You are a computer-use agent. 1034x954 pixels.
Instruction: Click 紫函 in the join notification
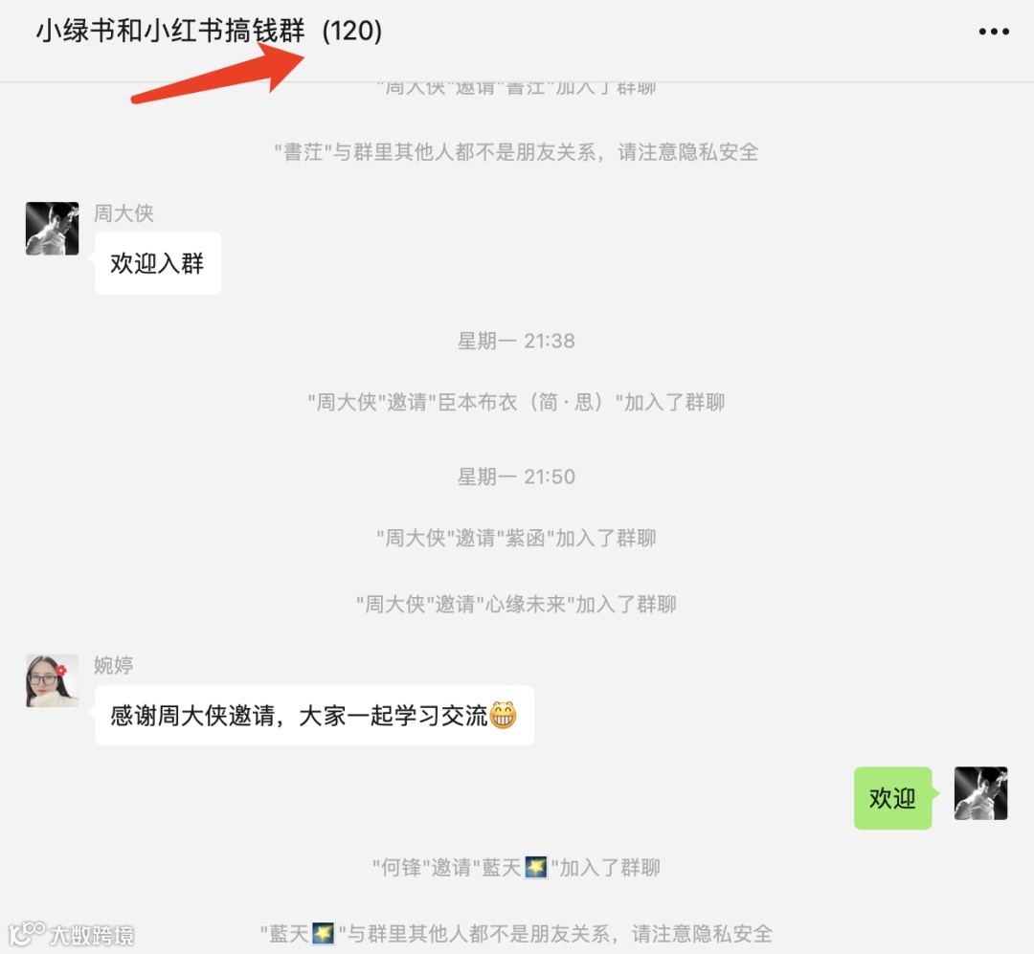click(525, 538)
